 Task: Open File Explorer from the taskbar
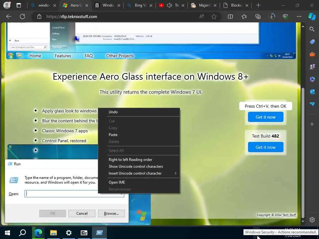tap(53, 233)
